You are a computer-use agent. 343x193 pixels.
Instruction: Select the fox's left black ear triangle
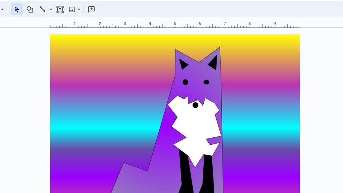[183, 64]
